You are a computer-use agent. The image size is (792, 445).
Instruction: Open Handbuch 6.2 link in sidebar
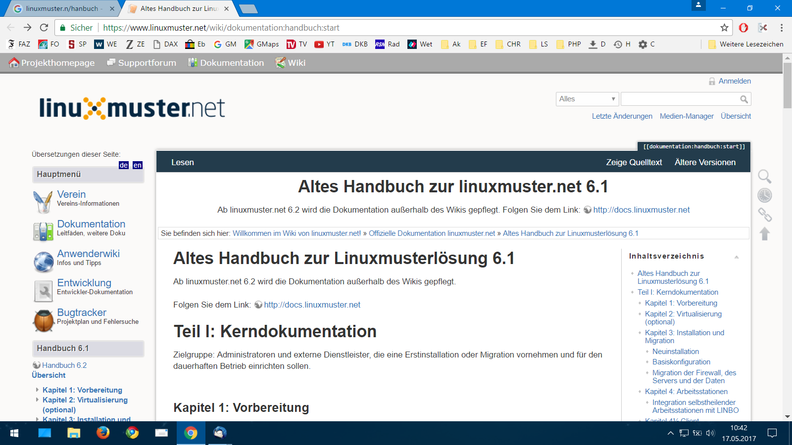64,365
